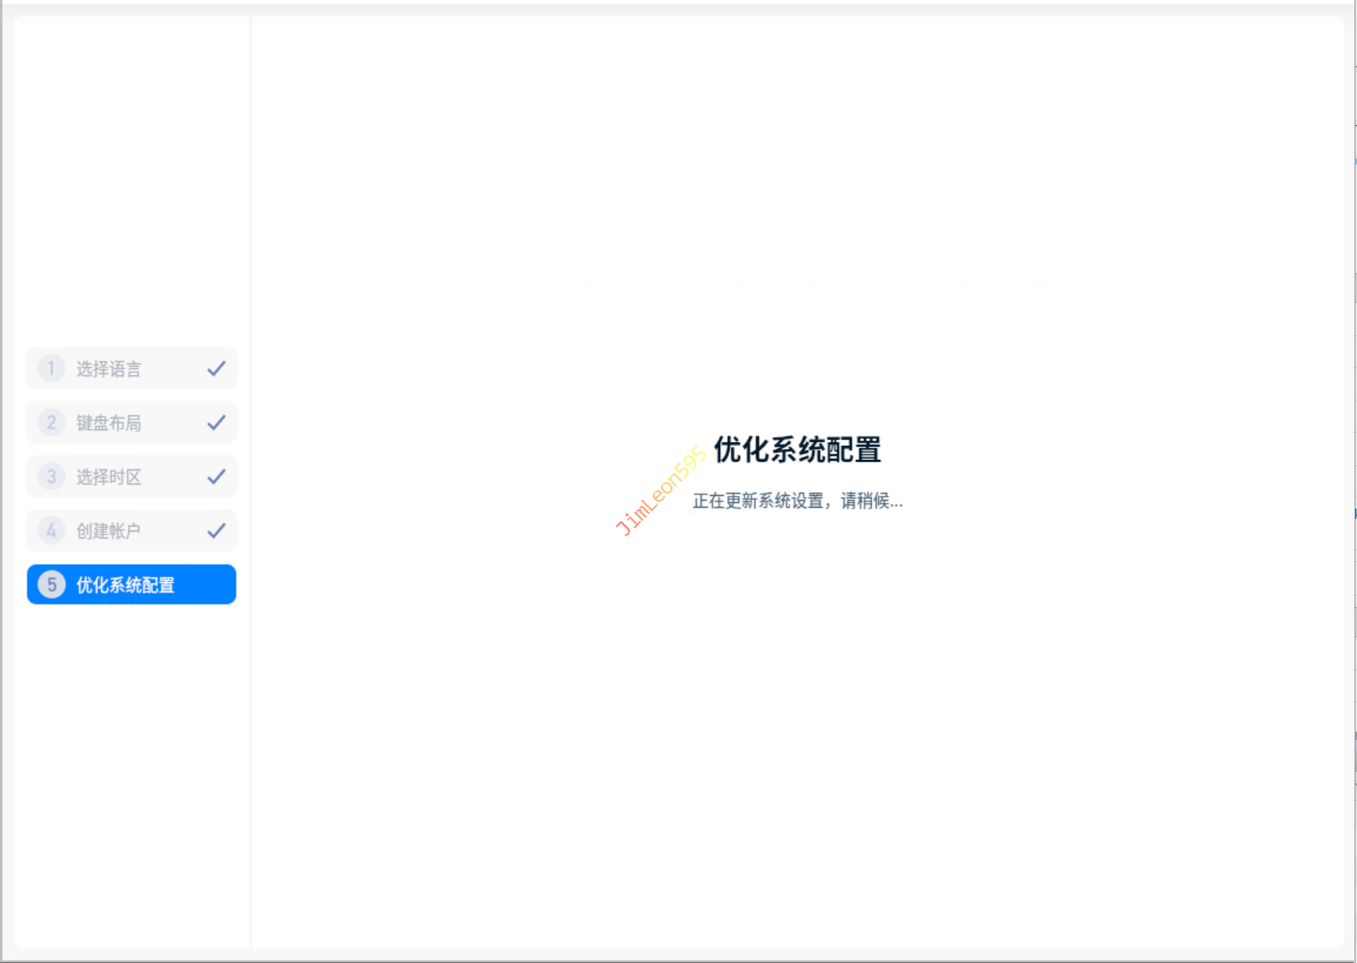Click the number 1 step badge
The image size is (1357, 963).
[52, 368]
